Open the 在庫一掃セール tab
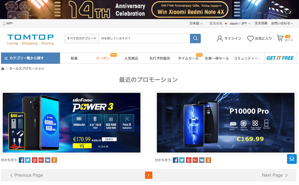 click(x=217, y=58)
